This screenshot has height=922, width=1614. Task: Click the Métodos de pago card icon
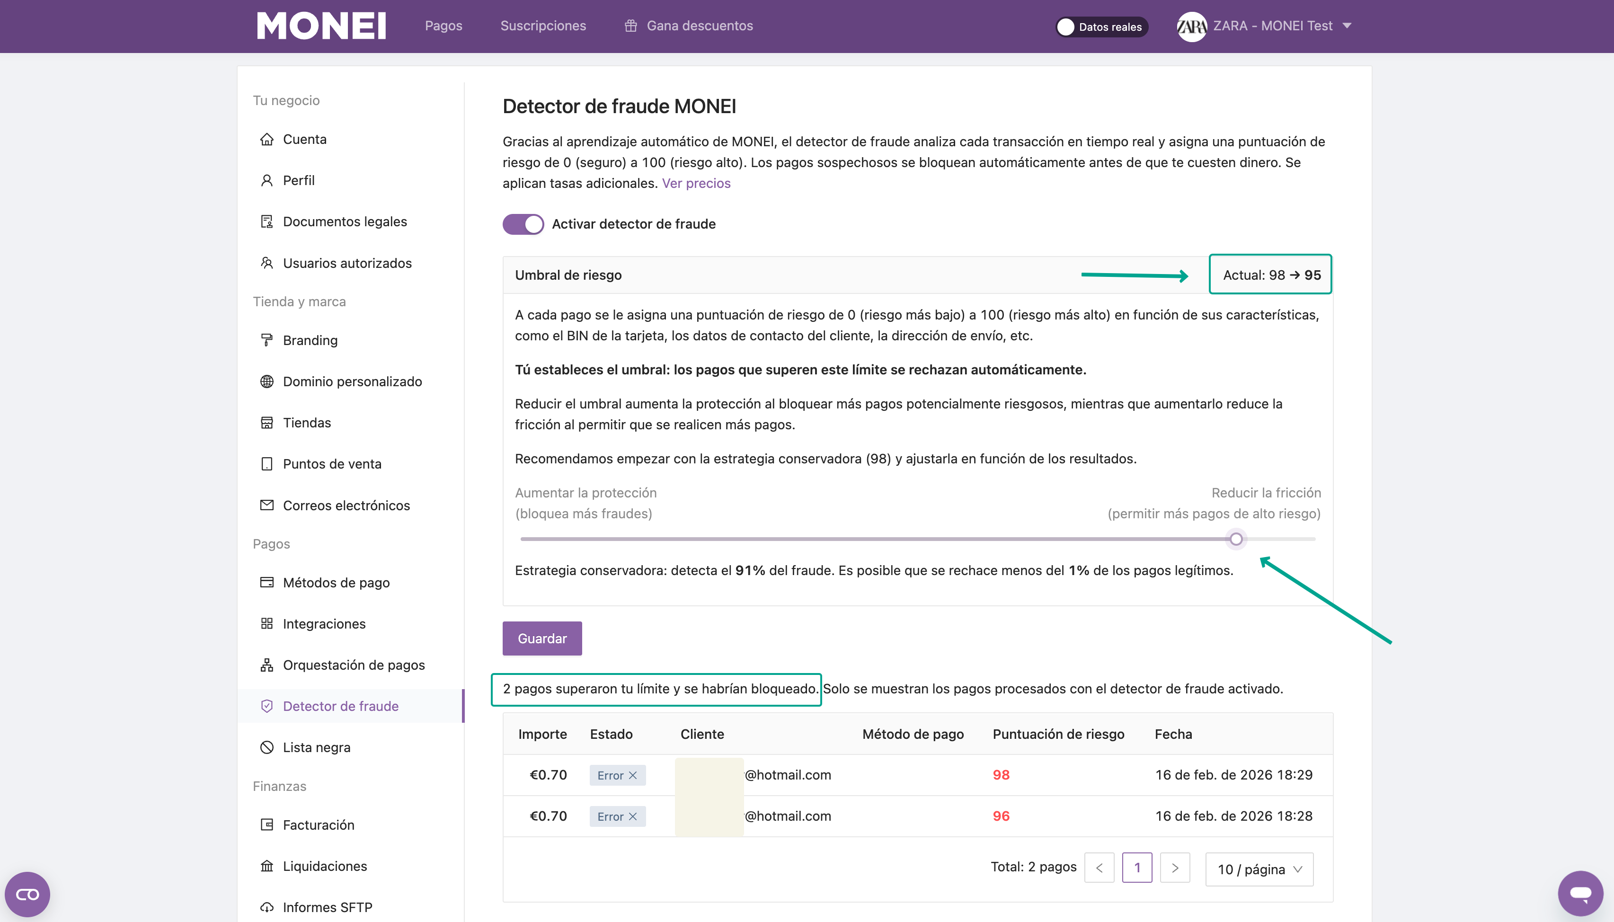266,583
